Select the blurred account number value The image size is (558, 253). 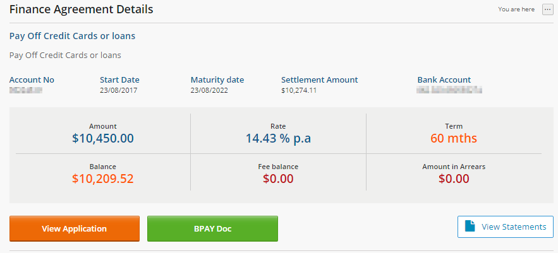[26, 90]
